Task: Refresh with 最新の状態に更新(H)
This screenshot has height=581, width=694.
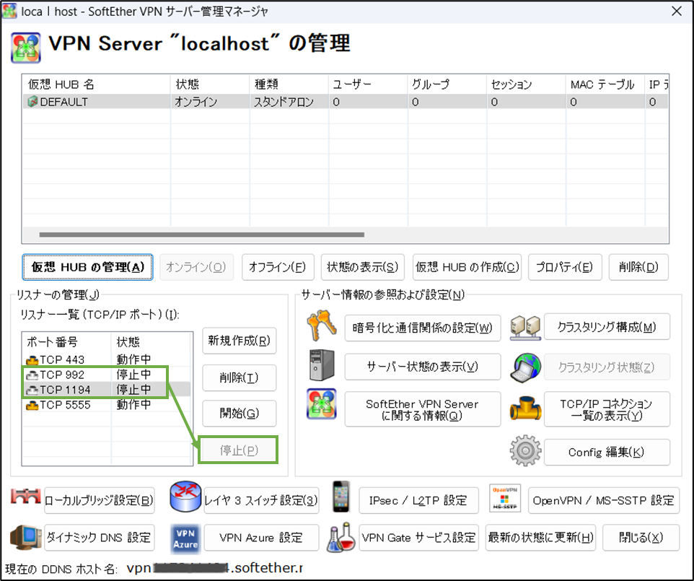Action: [x=540, y=538]
